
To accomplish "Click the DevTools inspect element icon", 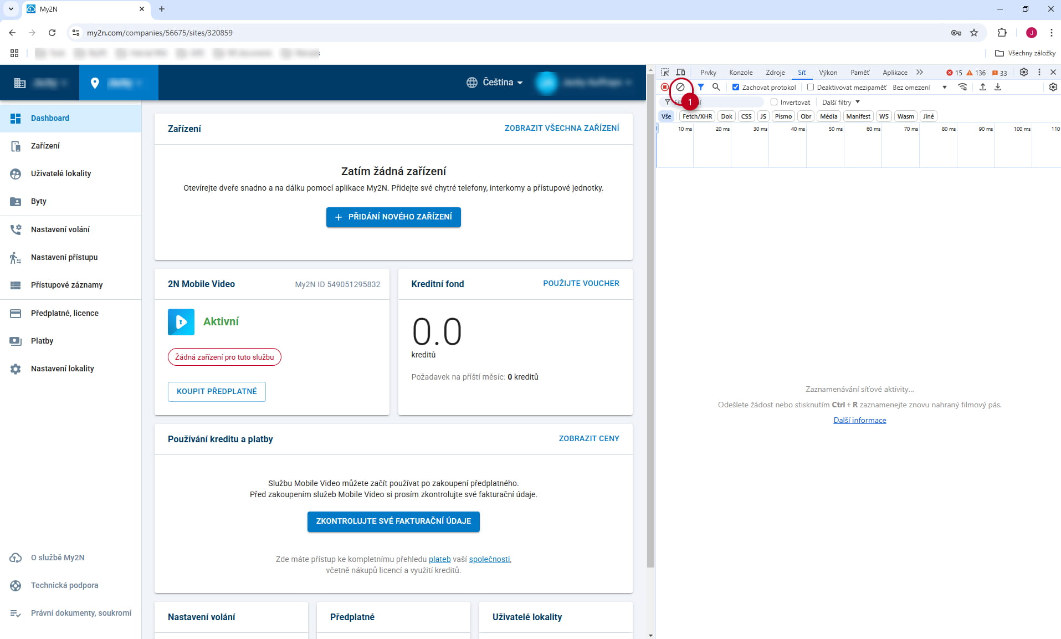I will (665, 73).
